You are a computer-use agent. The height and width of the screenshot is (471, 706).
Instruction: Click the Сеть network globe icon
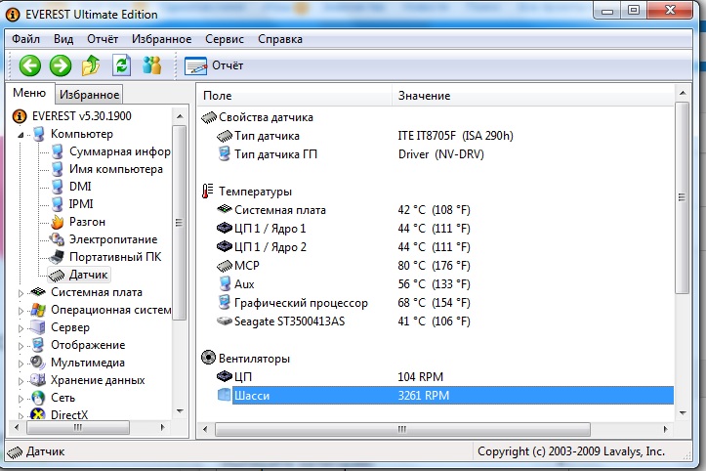(x=38, y=398)
